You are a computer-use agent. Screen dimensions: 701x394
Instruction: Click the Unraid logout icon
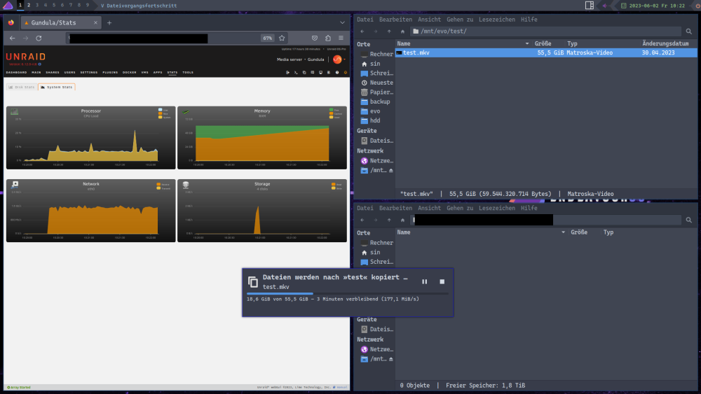[287, 72]
